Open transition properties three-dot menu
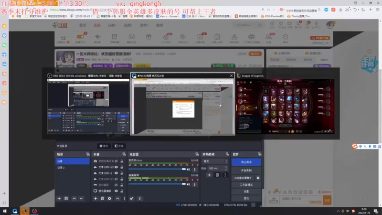 click(x=225, y=175)
